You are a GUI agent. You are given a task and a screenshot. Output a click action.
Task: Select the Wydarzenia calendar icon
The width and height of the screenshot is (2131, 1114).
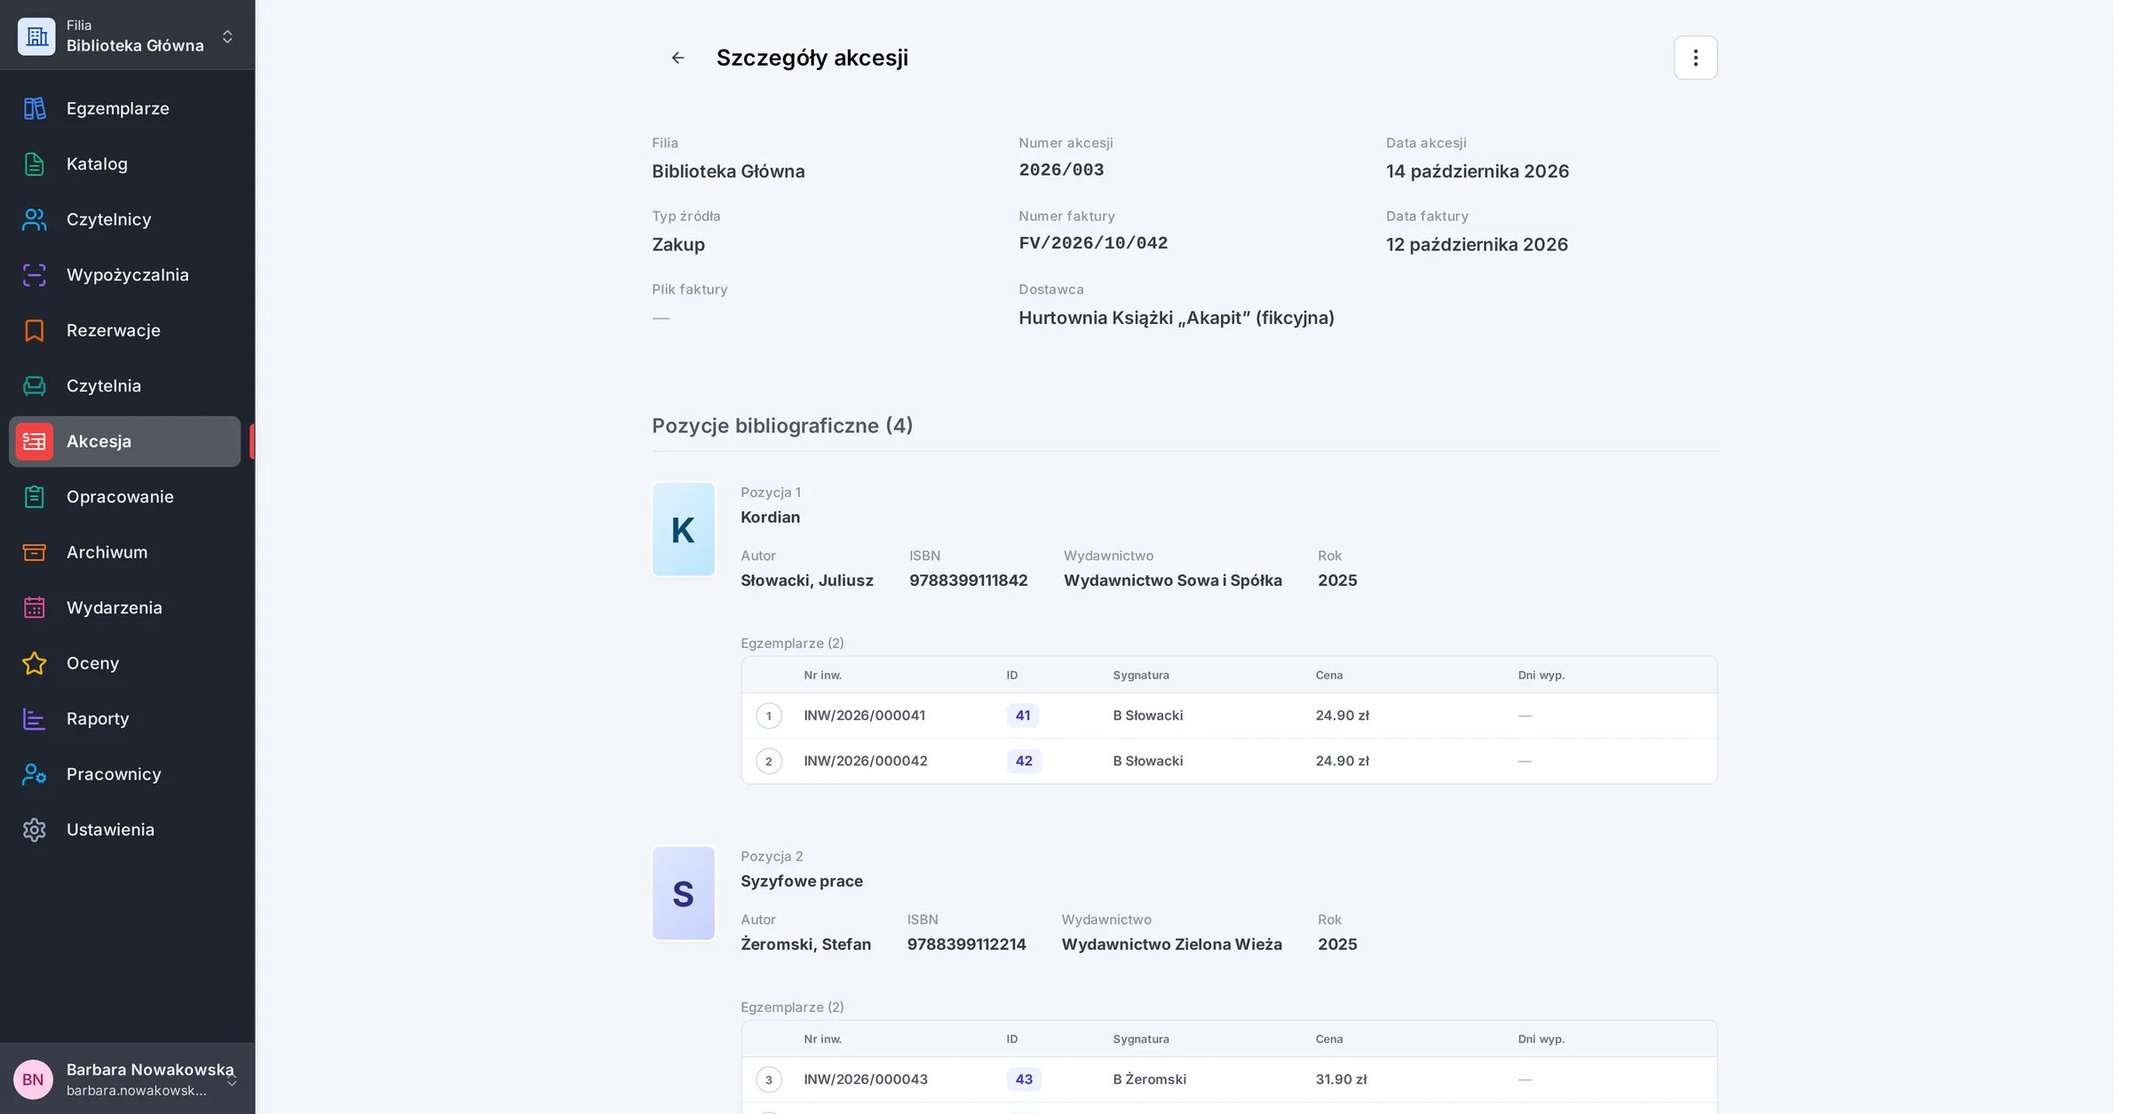click(x=35, y=608)
